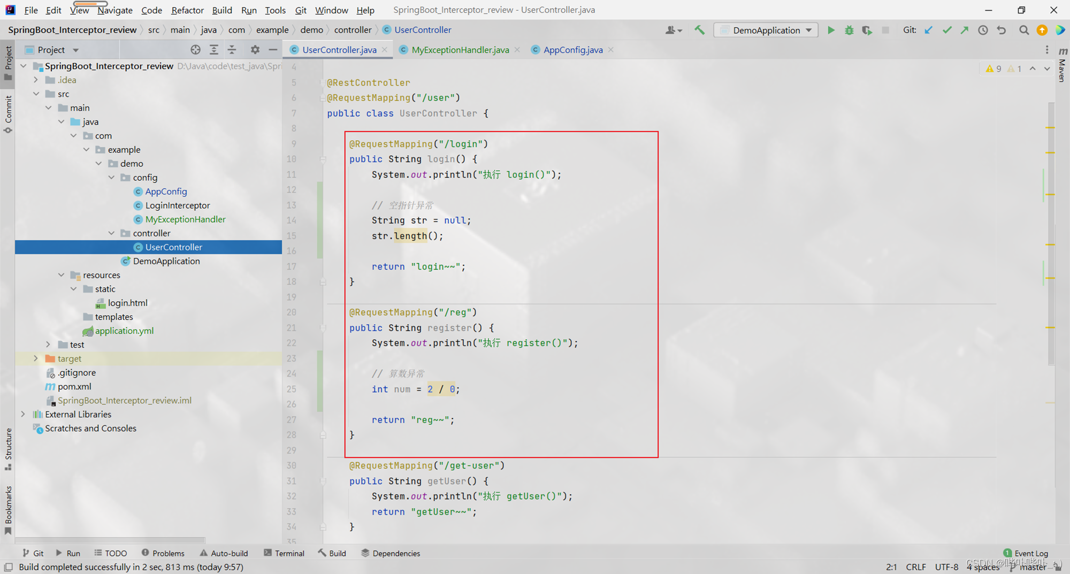
Task: Select pom.xml in project tree
Action: coord(74,386)
